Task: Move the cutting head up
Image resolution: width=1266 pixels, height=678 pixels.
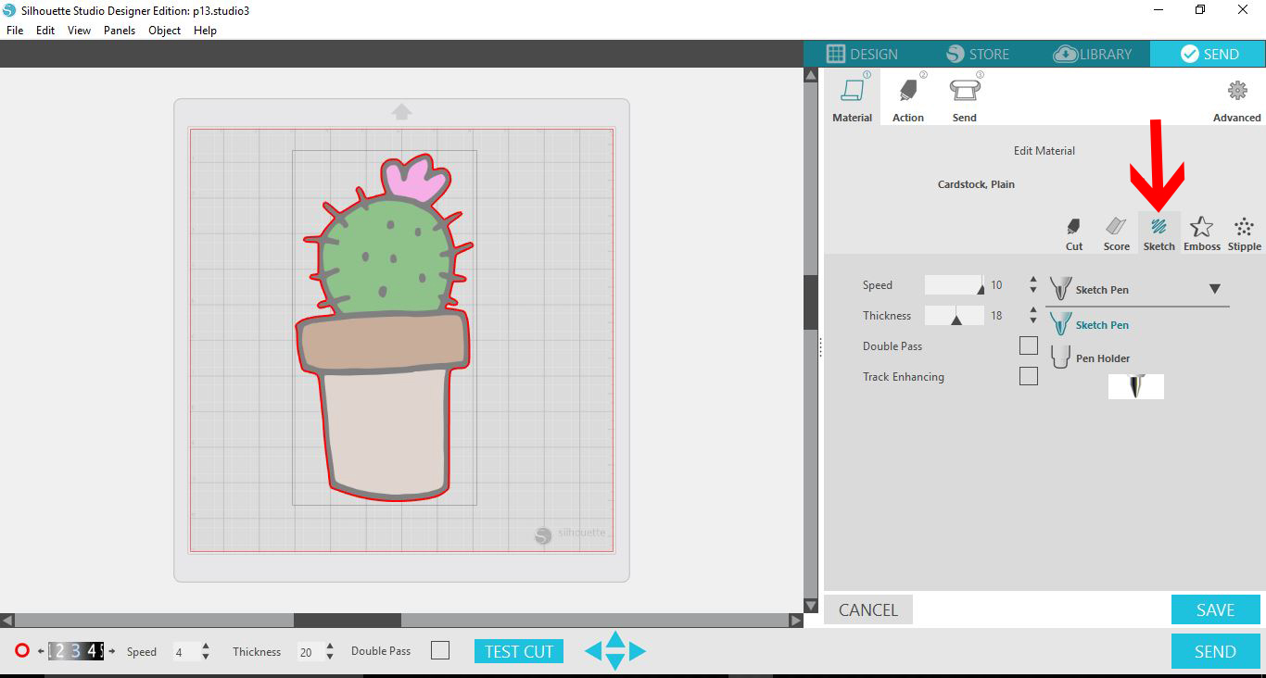Action: (614, 639)
